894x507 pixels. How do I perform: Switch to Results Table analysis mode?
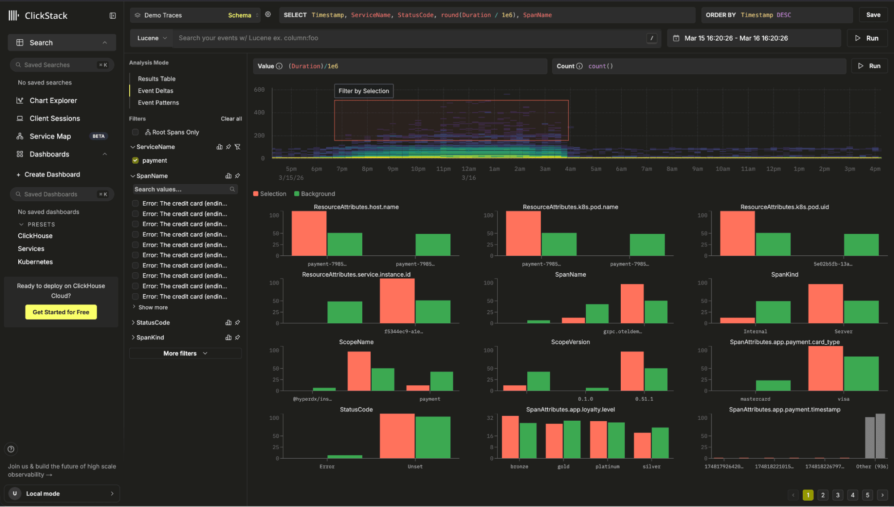pos(157,79)
